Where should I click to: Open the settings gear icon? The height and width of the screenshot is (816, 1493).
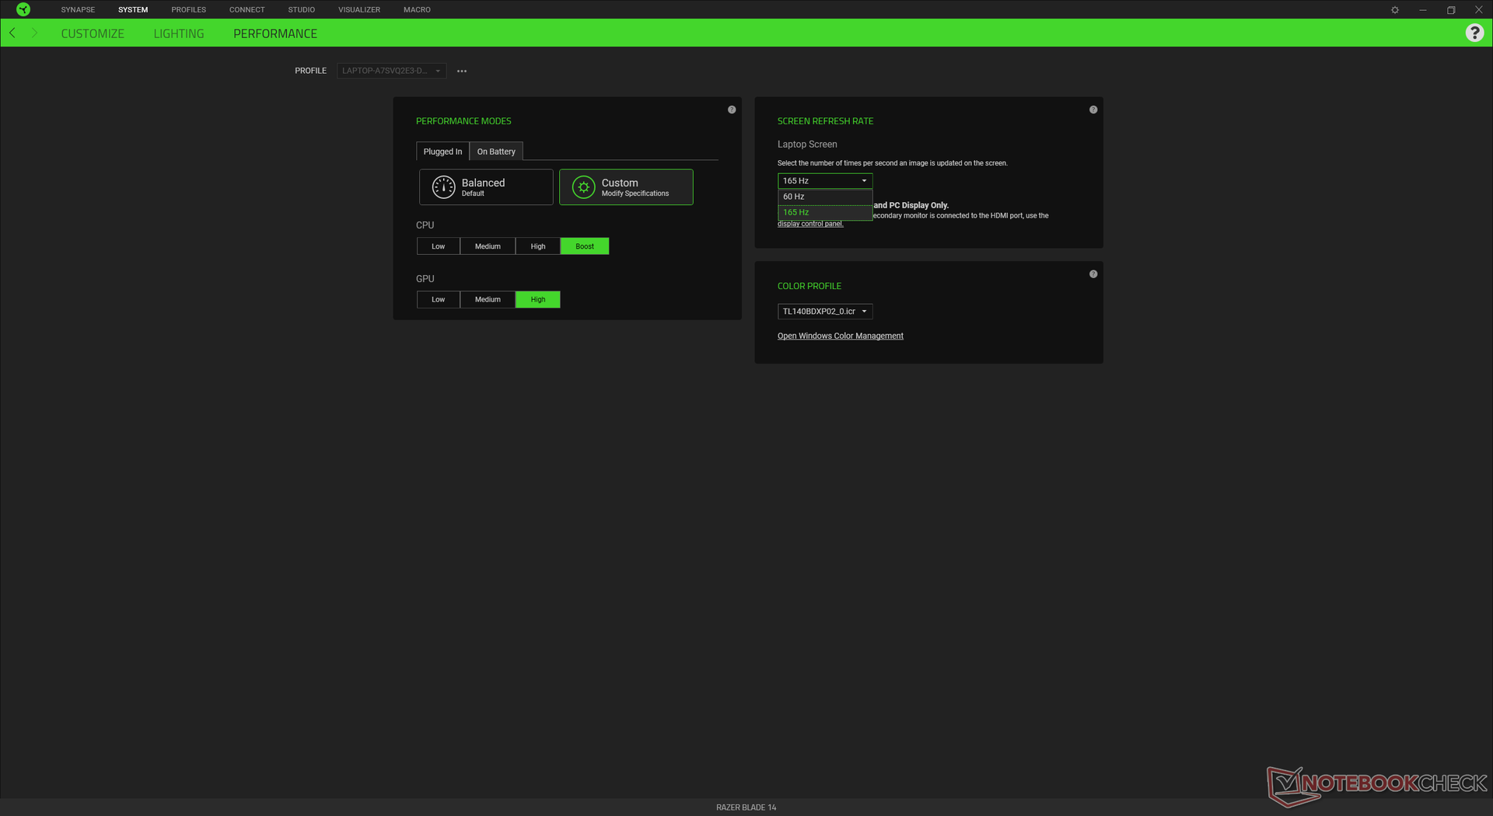[x=1395, y=10]
